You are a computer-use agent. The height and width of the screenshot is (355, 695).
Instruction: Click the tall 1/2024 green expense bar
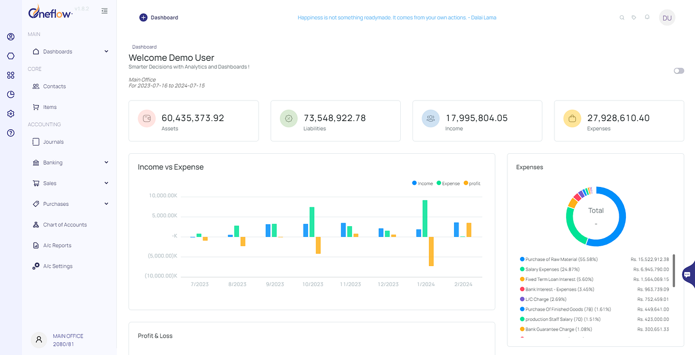pos(425,219)
